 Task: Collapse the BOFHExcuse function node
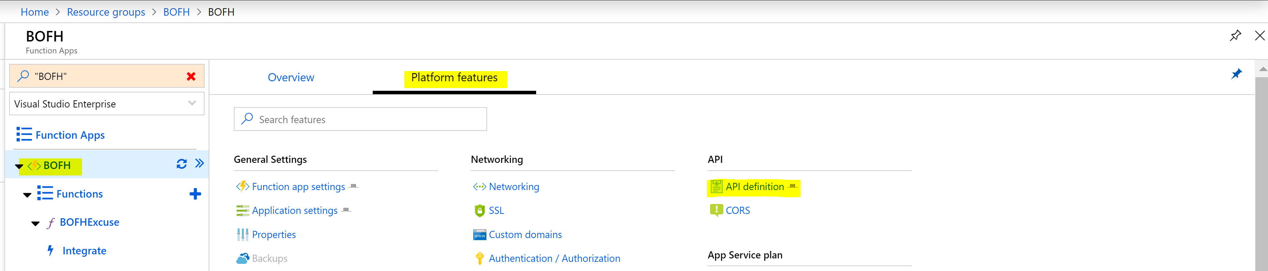tap(35, 223)
